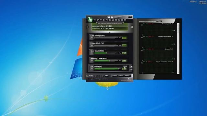Image resolution: width=207 pixels, height=116 pixels.
Task: Adjust the Core Clock slider handle
Action: point(106,53)
